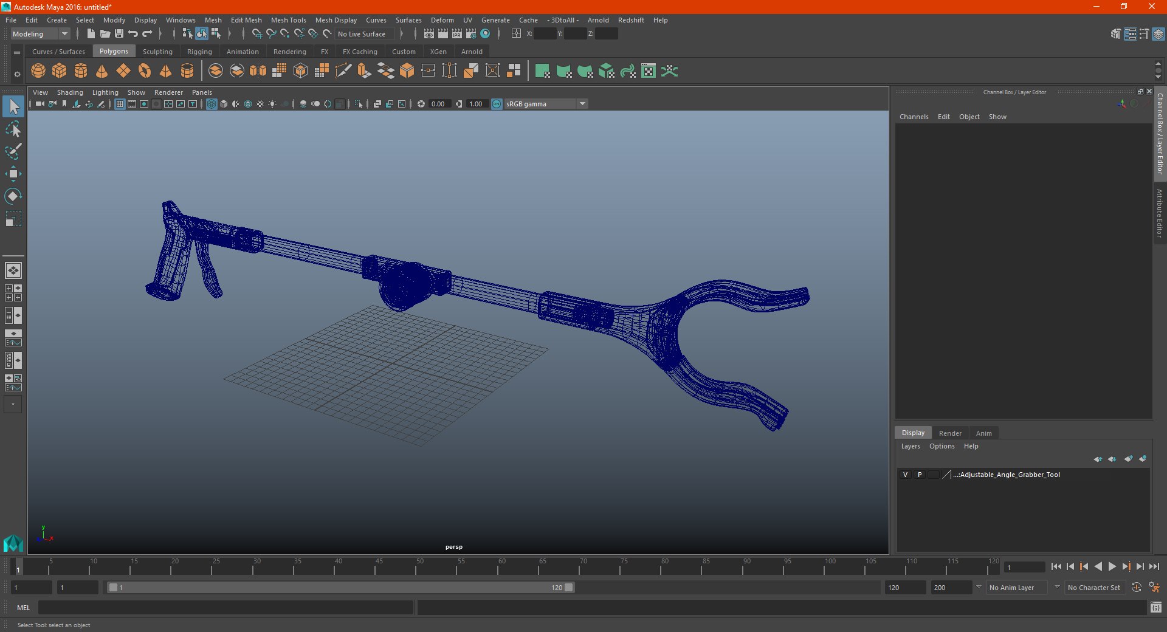Toggle wireframe on shaded
Image resolution: width=1167 pixels, height=632 pixels.
[248, 104]
